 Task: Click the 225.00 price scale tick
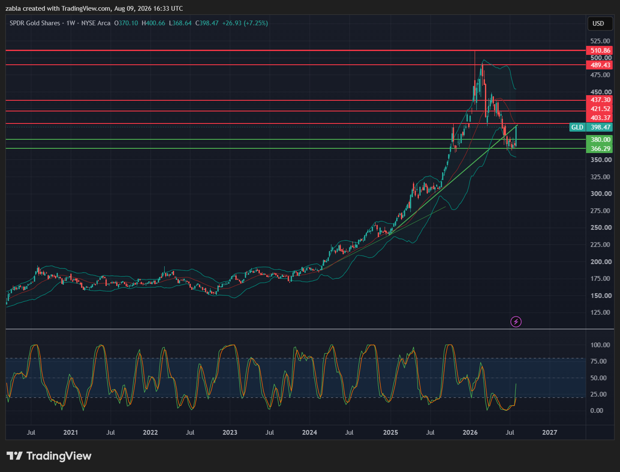point(600,245)
